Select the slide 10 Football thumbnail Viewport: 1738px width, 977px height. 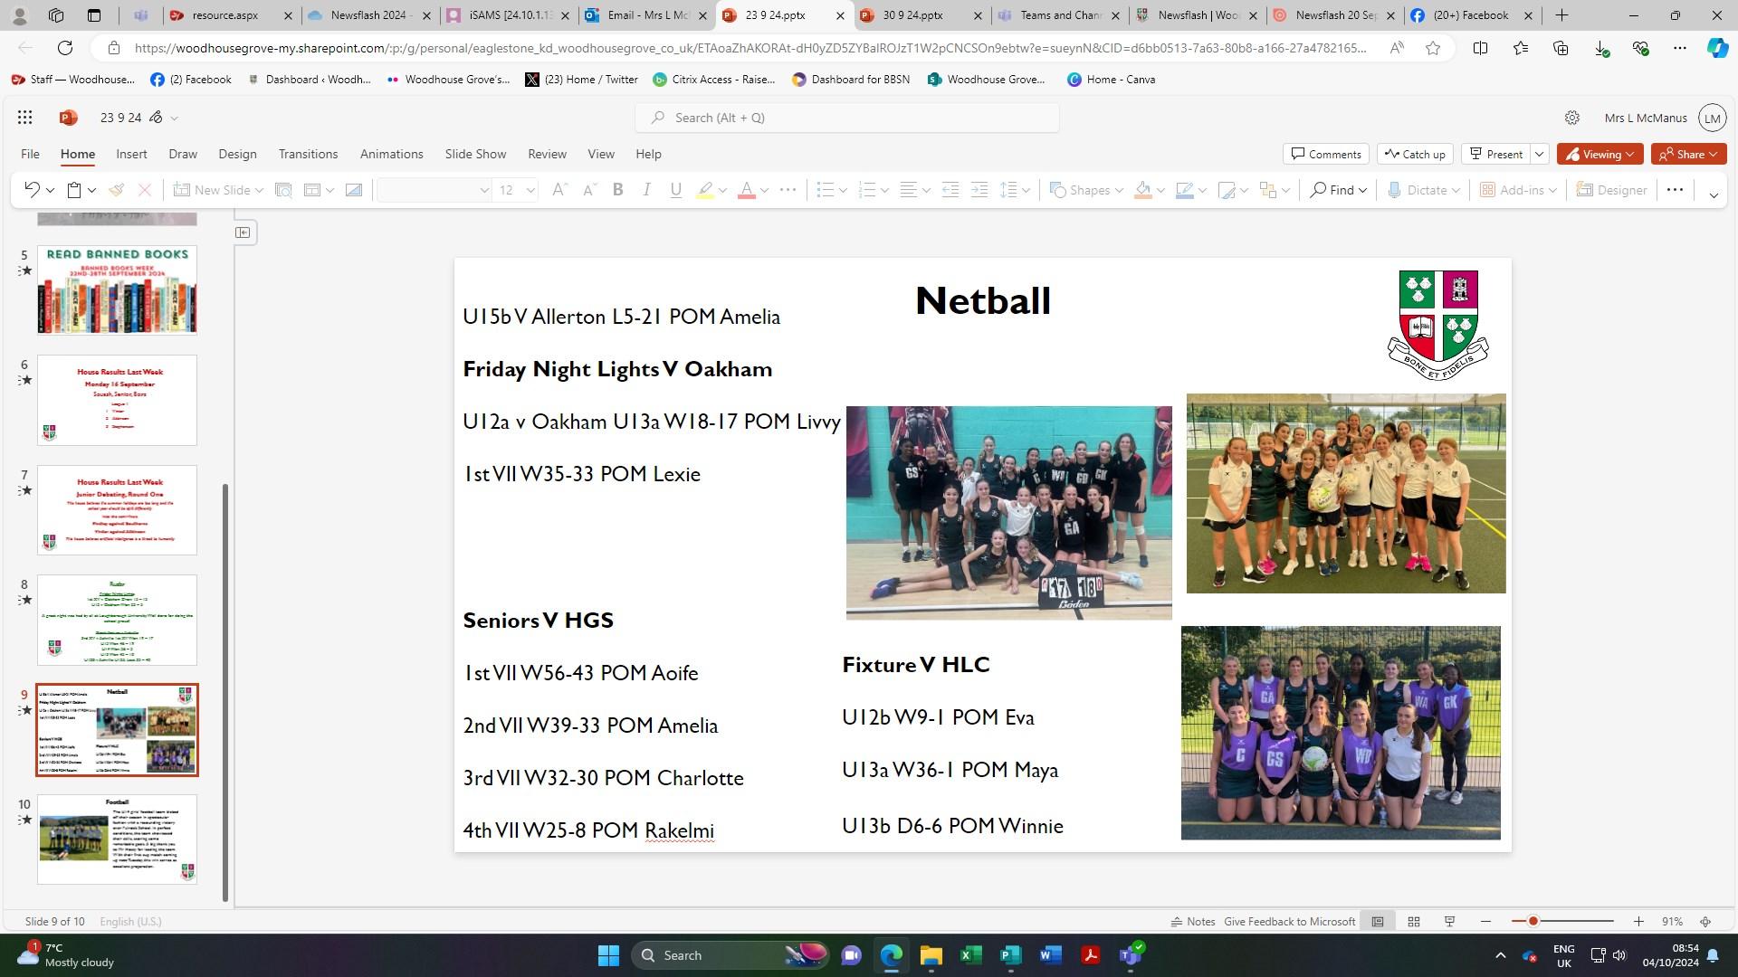point(117,839)
